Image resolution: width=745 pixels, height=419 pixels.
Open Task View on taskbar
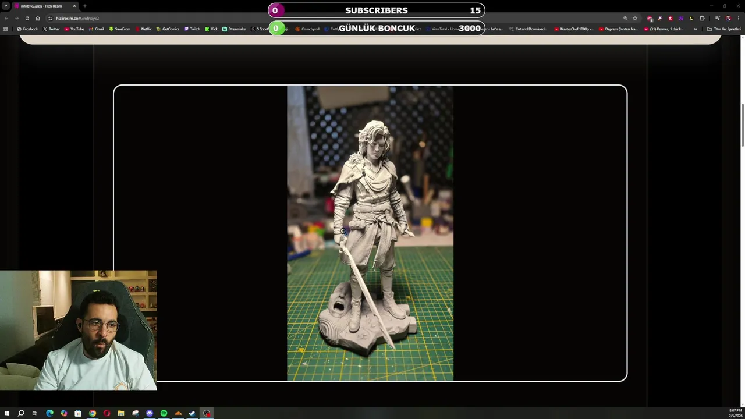pos(35,413)
